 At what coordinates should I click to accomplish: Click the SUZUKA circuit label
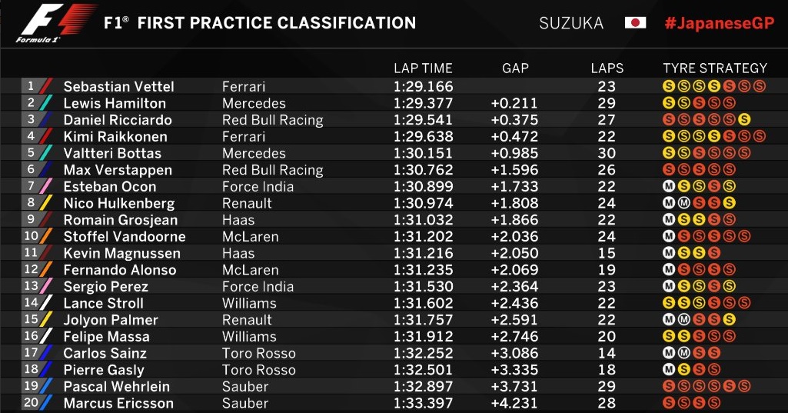point(571,22)
